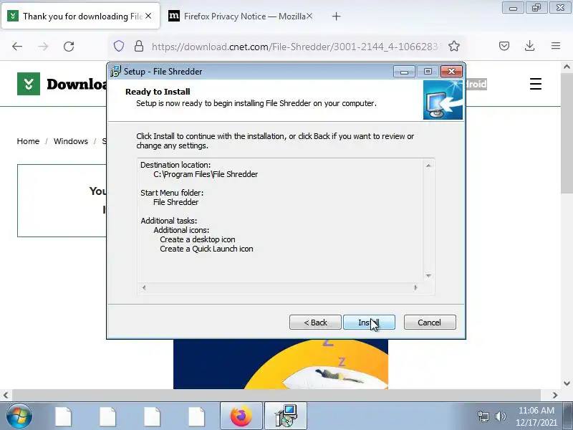Click 'Destination location:' label
Image resolution: width=573 pixels, height=430 pixels.
click(175, 165)
